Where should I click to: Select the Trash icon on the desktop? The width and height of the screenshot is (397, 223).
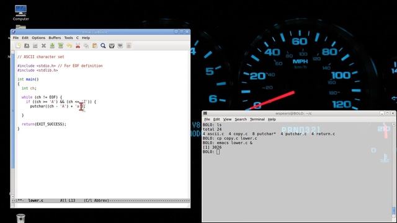click(x=20, y=218)
